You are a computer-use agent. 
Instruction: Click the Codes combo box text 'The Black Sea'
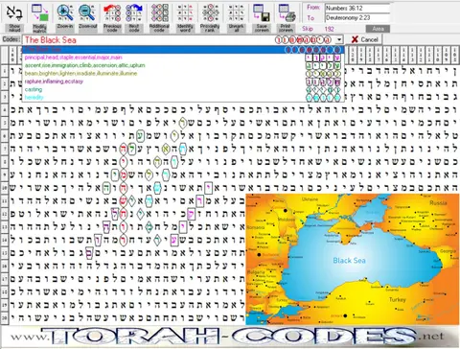(51, 40)
